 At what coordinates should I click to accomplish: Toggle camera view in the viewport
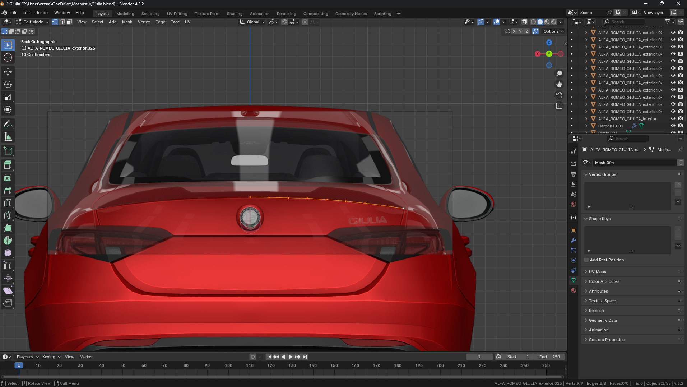[559, 95]
